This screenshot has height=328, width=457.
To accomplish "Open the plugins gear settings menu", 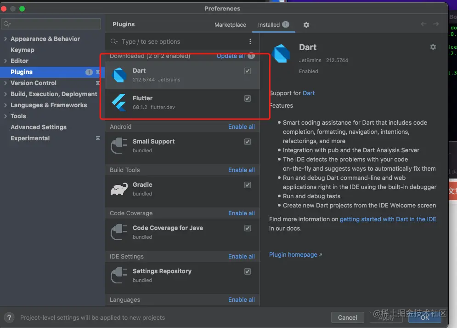I will click(306, 25).
